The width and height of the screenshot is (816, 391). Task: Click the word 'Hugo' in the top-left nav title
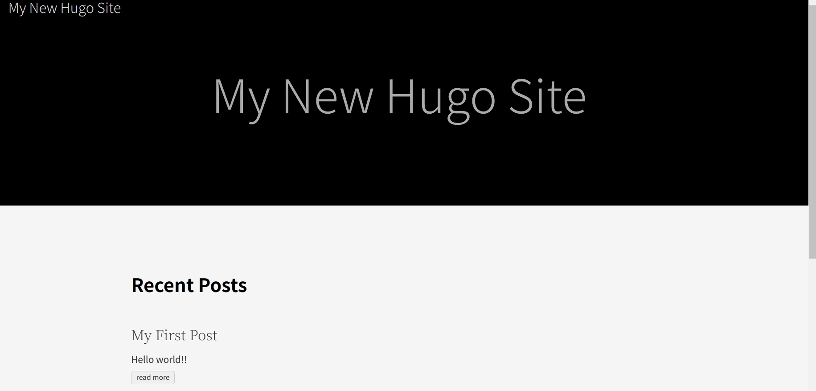(x=77, y=8)
